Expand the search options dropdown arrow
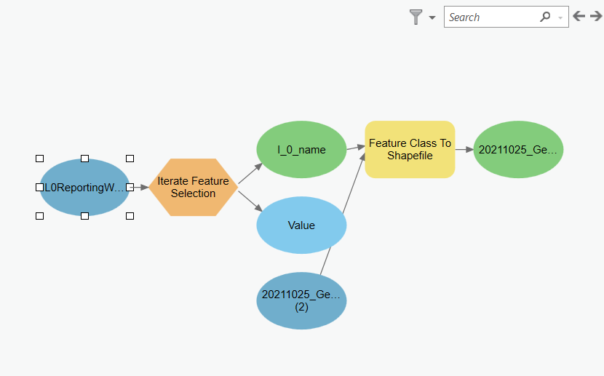 [560, 17]
